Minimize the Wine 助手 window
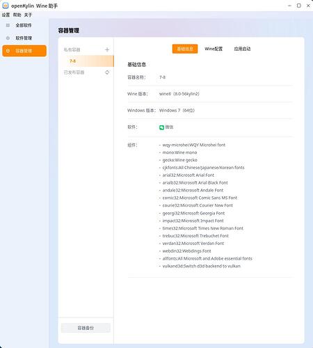313x348 pixels. coord(289,6)
